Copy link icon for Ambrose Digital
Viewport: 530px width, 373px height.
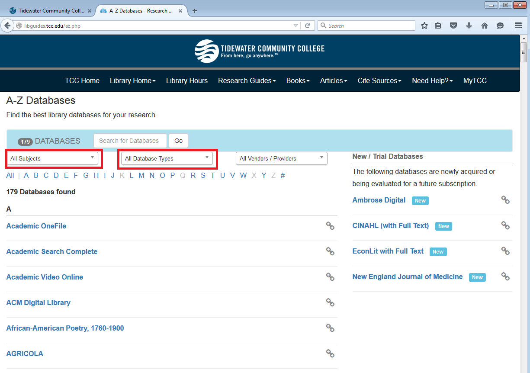[505, 200]
